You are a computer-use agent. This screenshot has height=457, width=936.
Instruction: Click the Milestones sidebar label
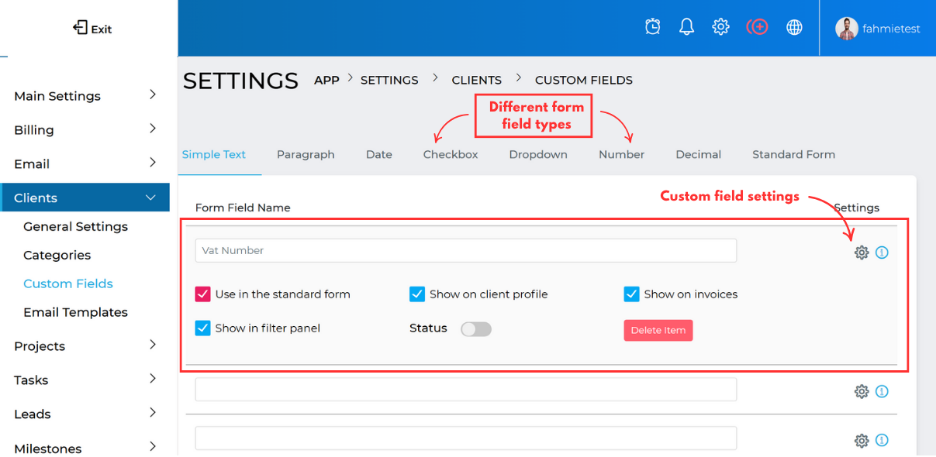click(x=48, y=448)
